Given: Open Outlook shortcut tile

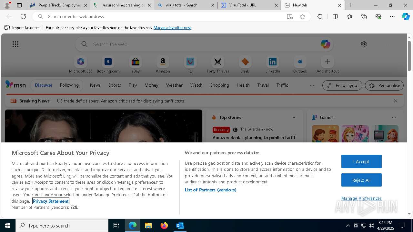Looking at the screenshot, I should [300, 65].
